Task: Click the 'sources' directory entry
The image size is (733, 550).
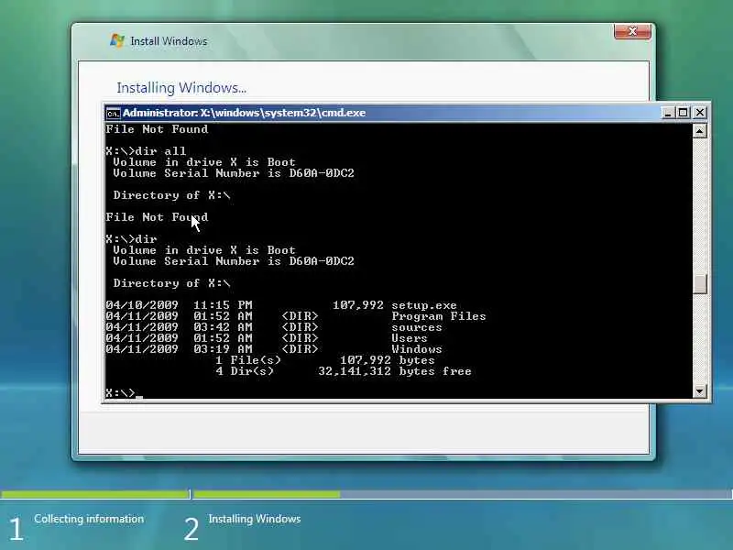Action: (417, 327)
